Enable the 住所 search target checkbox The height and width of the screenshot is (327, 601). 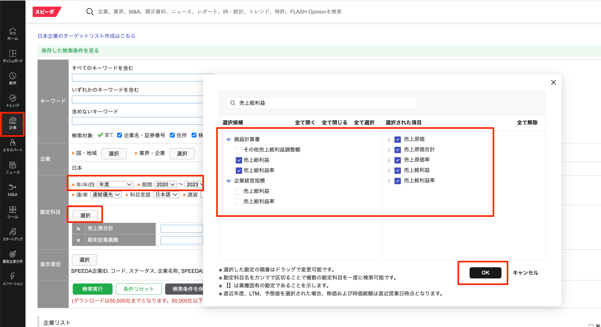(172, 135)
